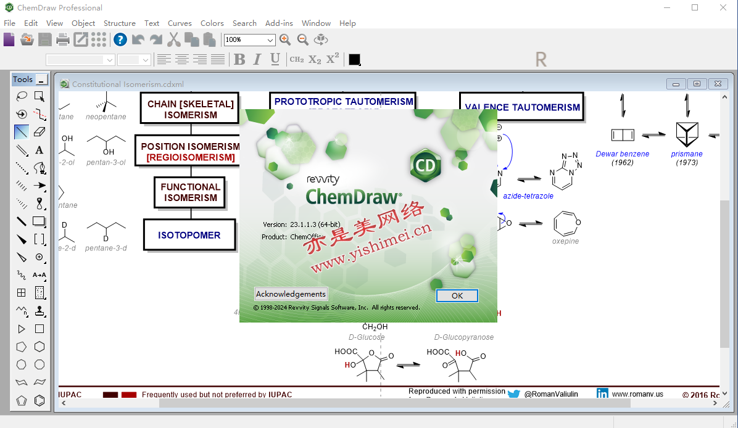738x428 pixels.
Task: Pick the Orbitals tool
Action: [x=39, y=204]
